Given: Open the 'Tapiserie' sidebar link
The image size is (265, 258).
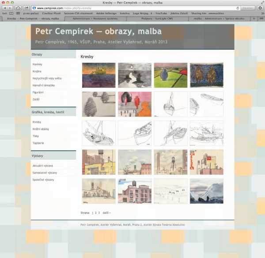Looking at the screenshot, I should click(38, 143).
